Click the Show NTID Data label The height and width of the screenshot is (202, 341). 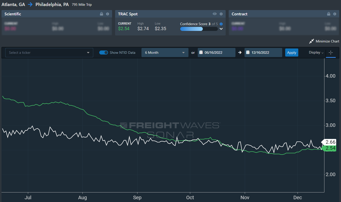[x=122, y=53]
